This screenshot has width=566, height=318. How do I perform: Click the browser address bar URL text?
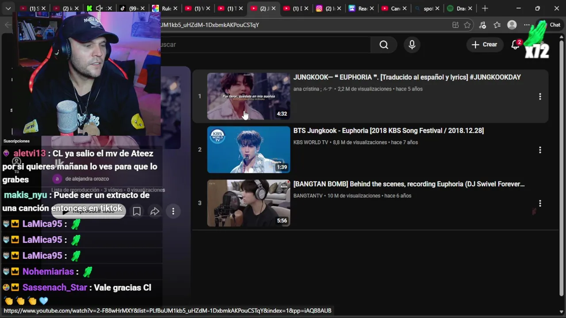[210, 25]
